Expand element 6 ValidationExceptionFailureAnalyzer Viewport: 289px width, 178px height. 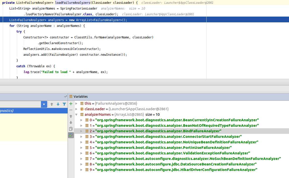point(81,153)
